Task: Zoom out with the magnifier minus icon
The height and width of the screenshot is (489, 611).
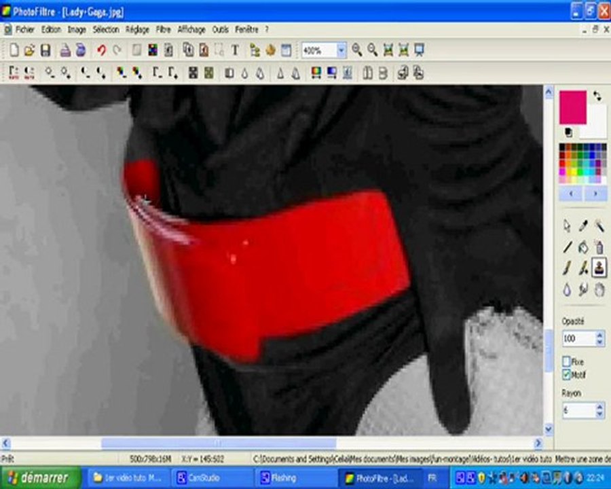Action: pyautogui.click(x=373, y=50)
